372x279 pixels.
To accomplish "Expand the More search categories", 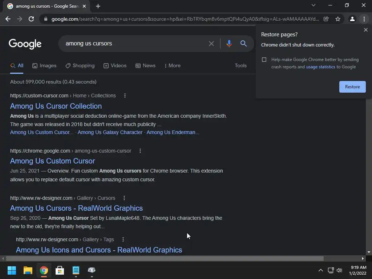I will coord(173,66).
